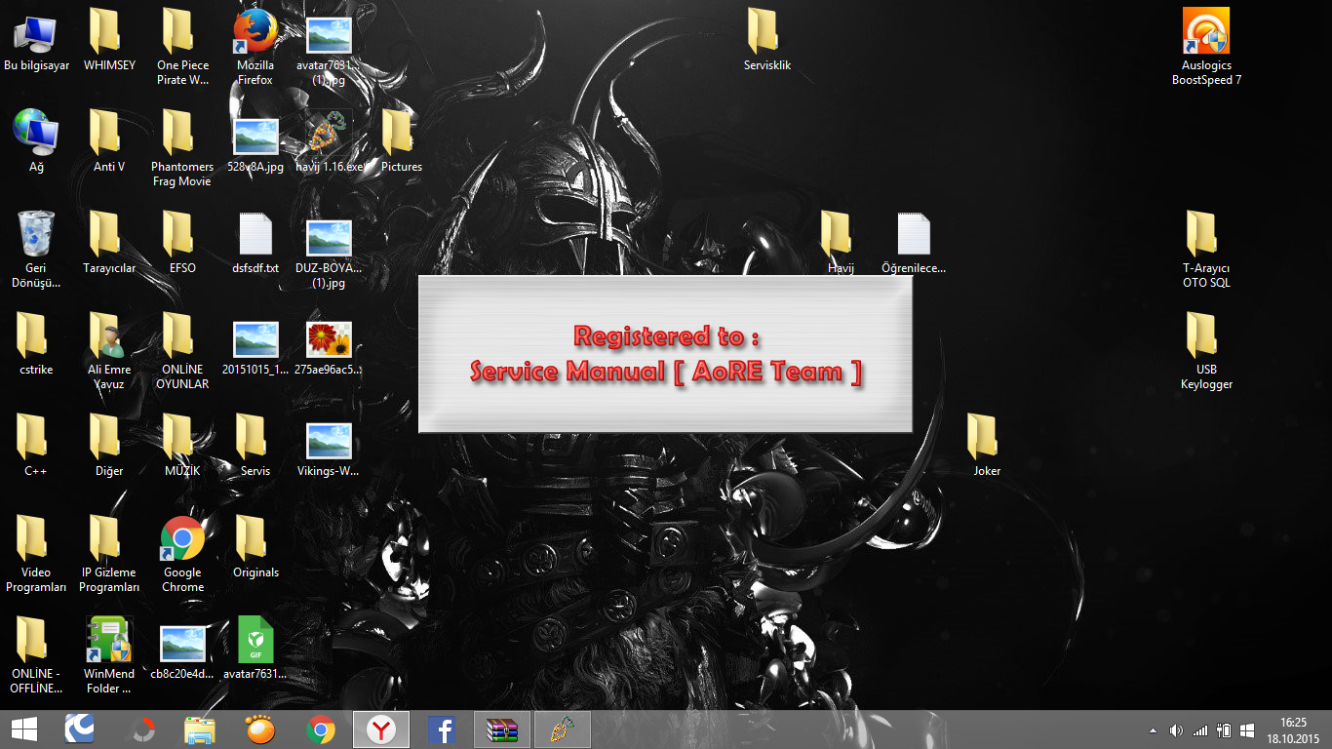The width and height of the screenshot is (1332, 749).
Task: Open USB Keylogger folder
Action: point(1206,352)
